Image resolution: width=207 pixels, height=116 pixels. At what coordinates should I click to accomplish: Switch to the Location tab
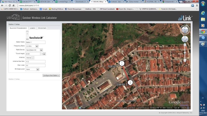[x=33, y=28]
